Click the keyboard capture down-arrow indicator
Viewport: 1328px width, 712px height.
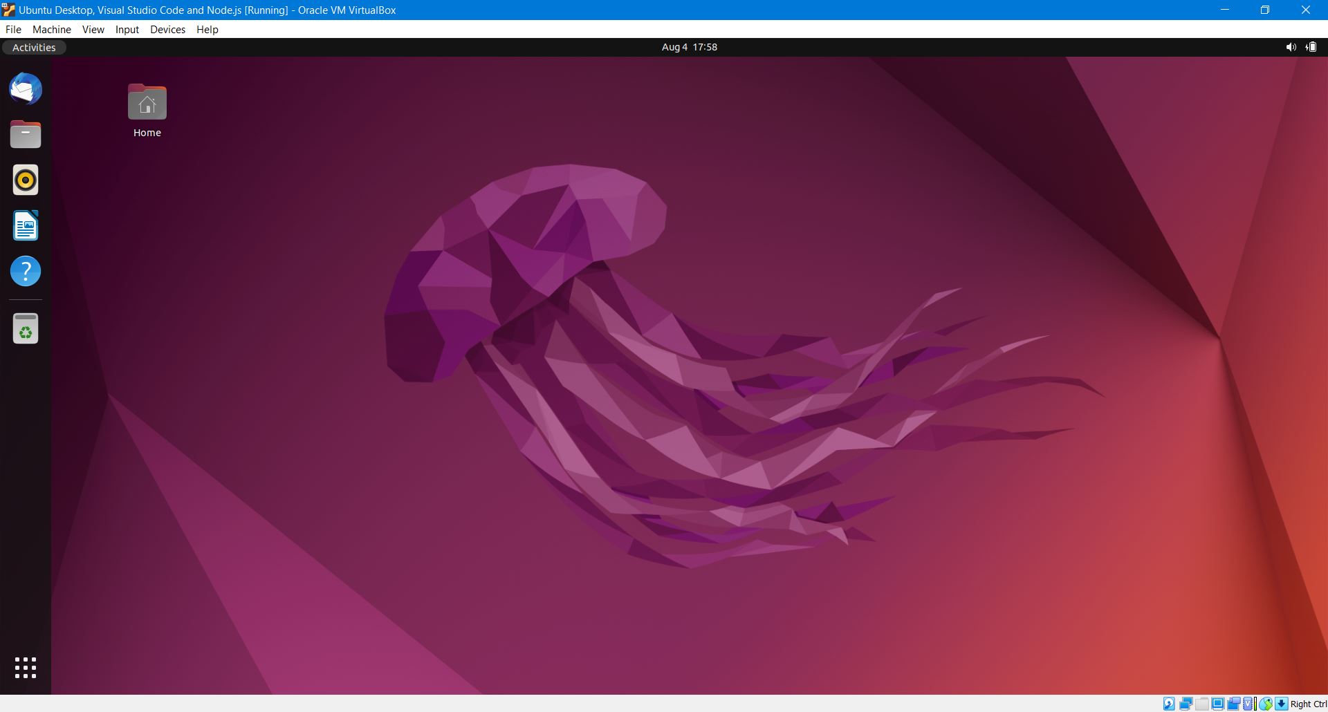pyautogui.click(x=1281, y=704)
